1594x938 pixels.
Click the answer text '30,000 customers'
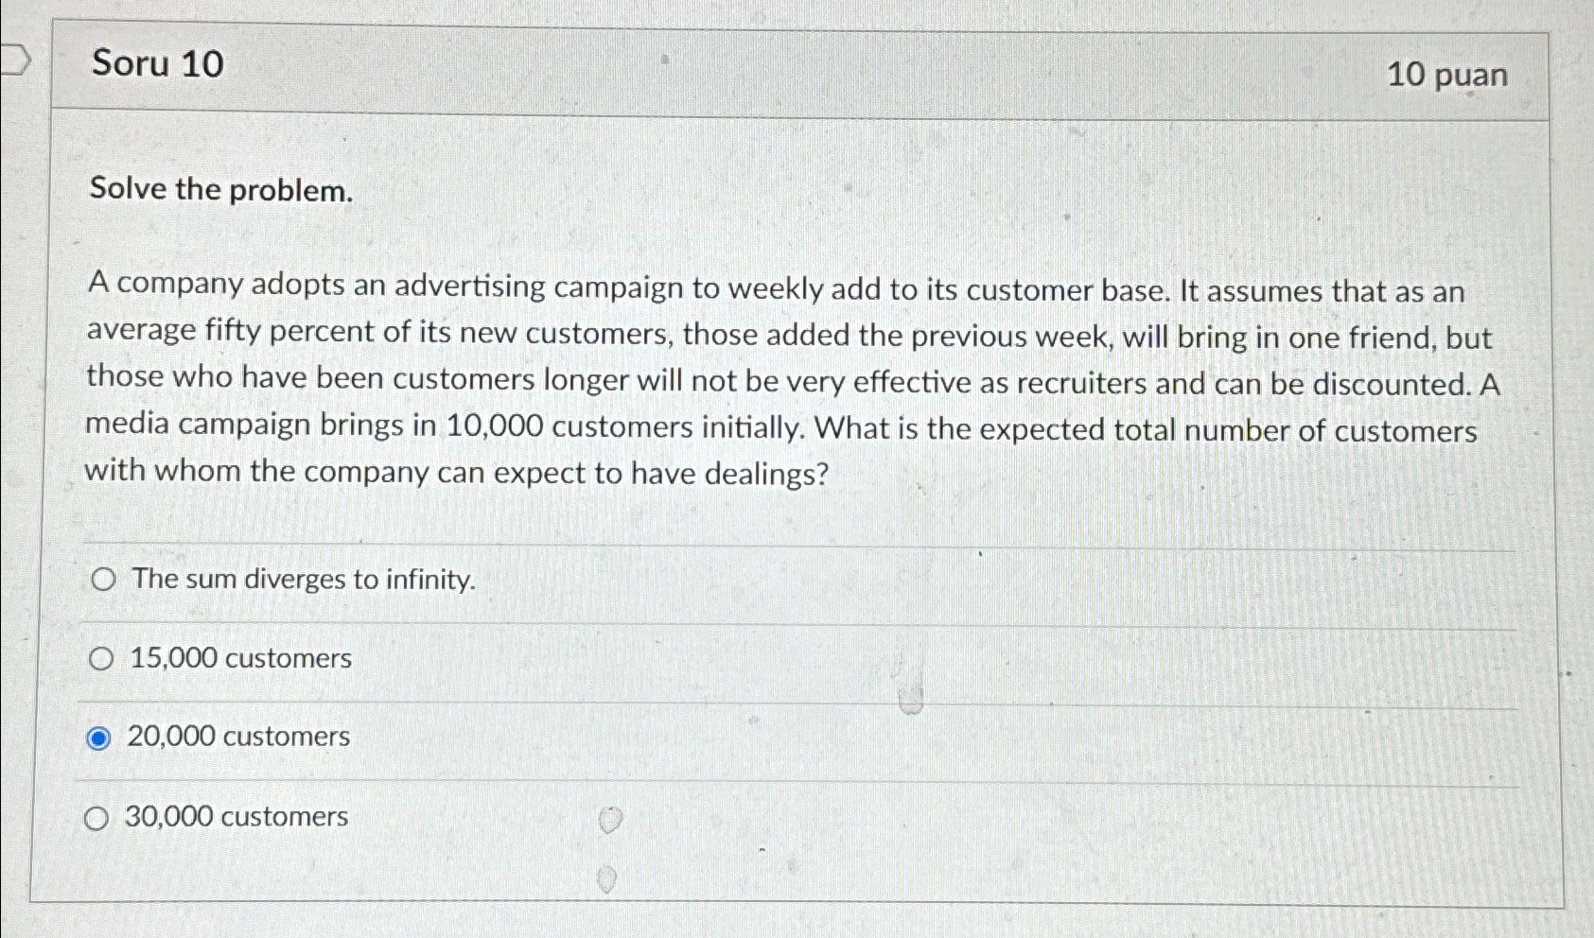pyautogui.click(x=236, y=818)
